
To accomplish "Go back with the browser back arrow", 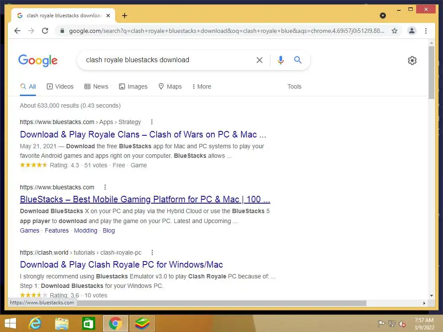I will click(x=17, y=31).
